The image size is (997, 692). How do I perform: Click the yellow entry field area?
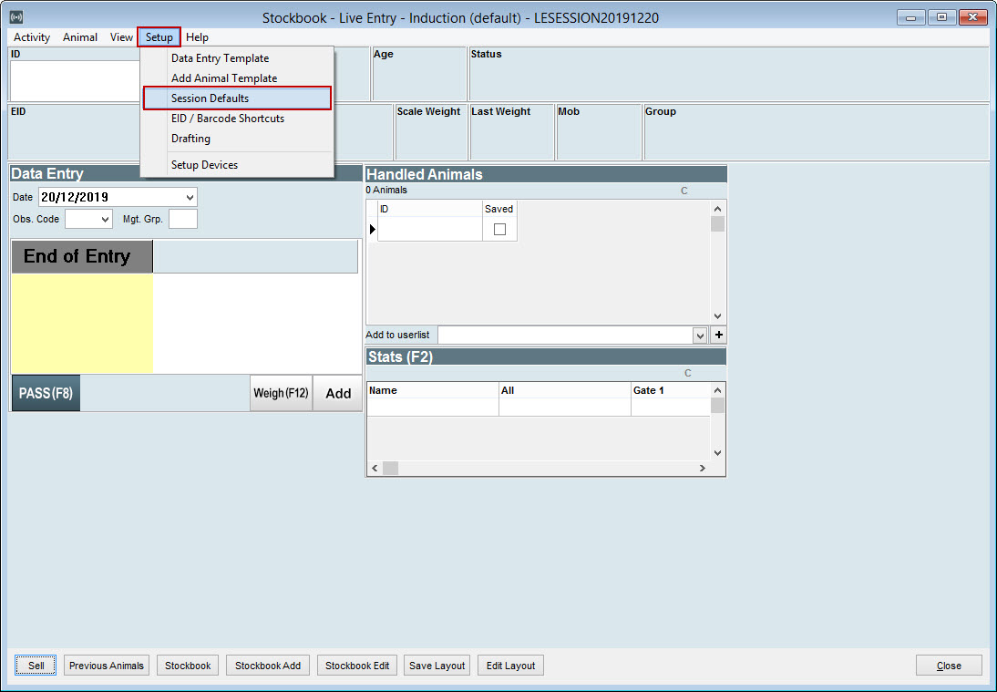coord(82,323)
